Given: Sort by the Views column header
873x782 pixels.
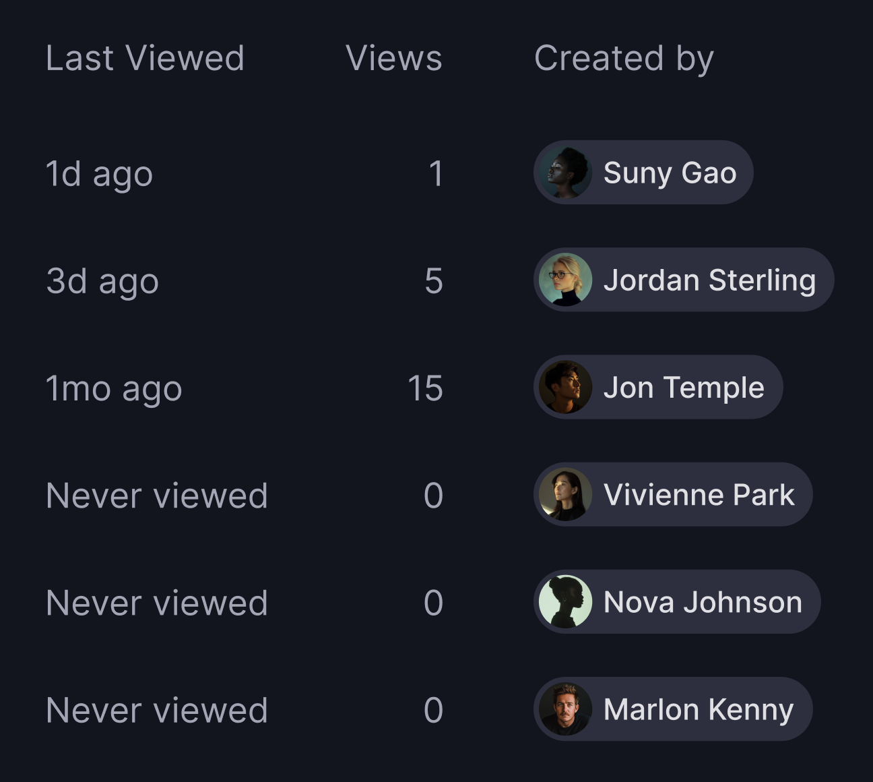Looking at the screenshot, I should [394, 58].
